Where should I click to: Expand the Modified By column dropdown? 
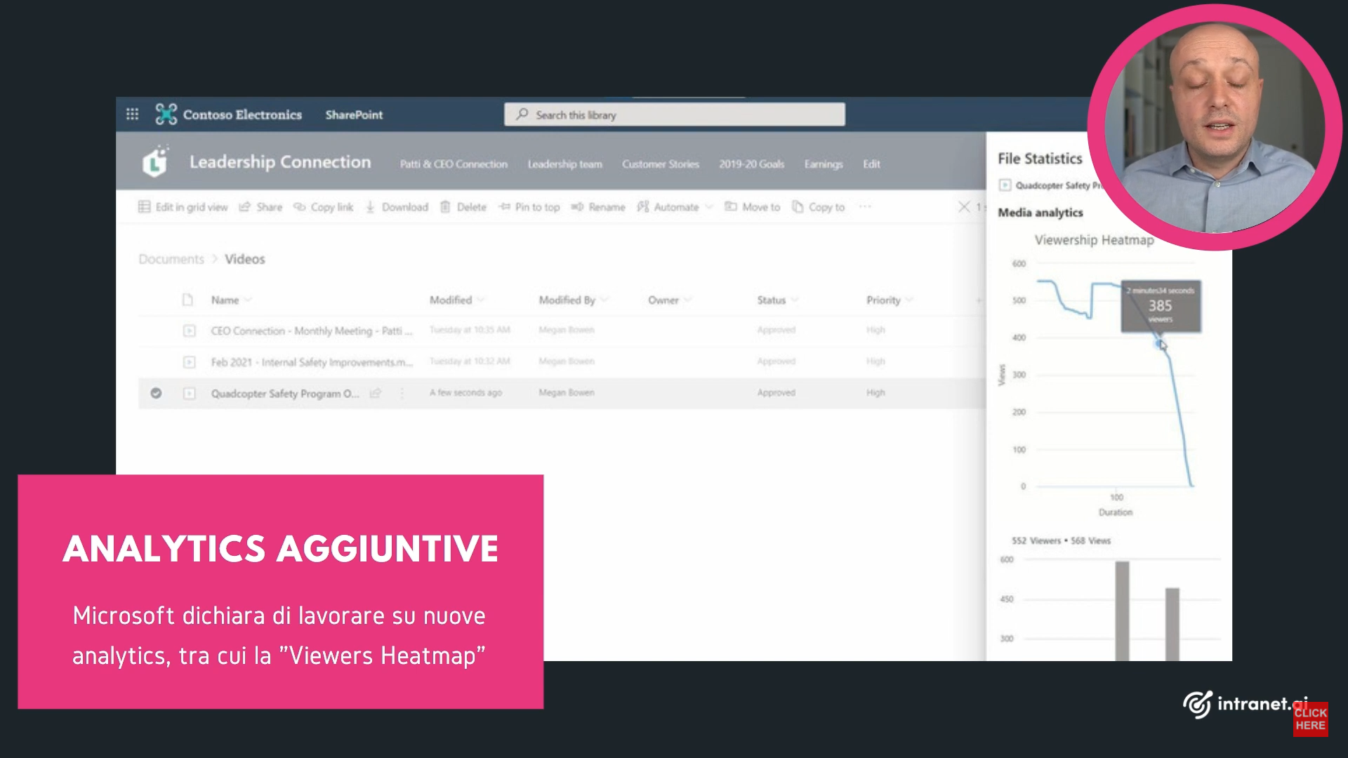[x=604, y=300]
